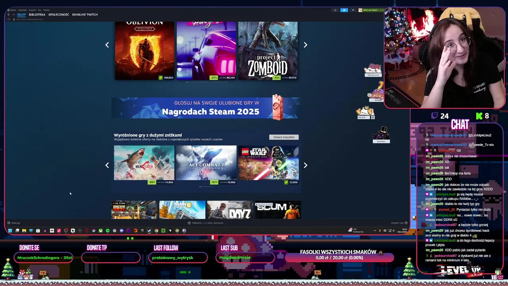Switch to the Steam taskbar icon
This screenshot has height=286, width=508.
point(149,230)
